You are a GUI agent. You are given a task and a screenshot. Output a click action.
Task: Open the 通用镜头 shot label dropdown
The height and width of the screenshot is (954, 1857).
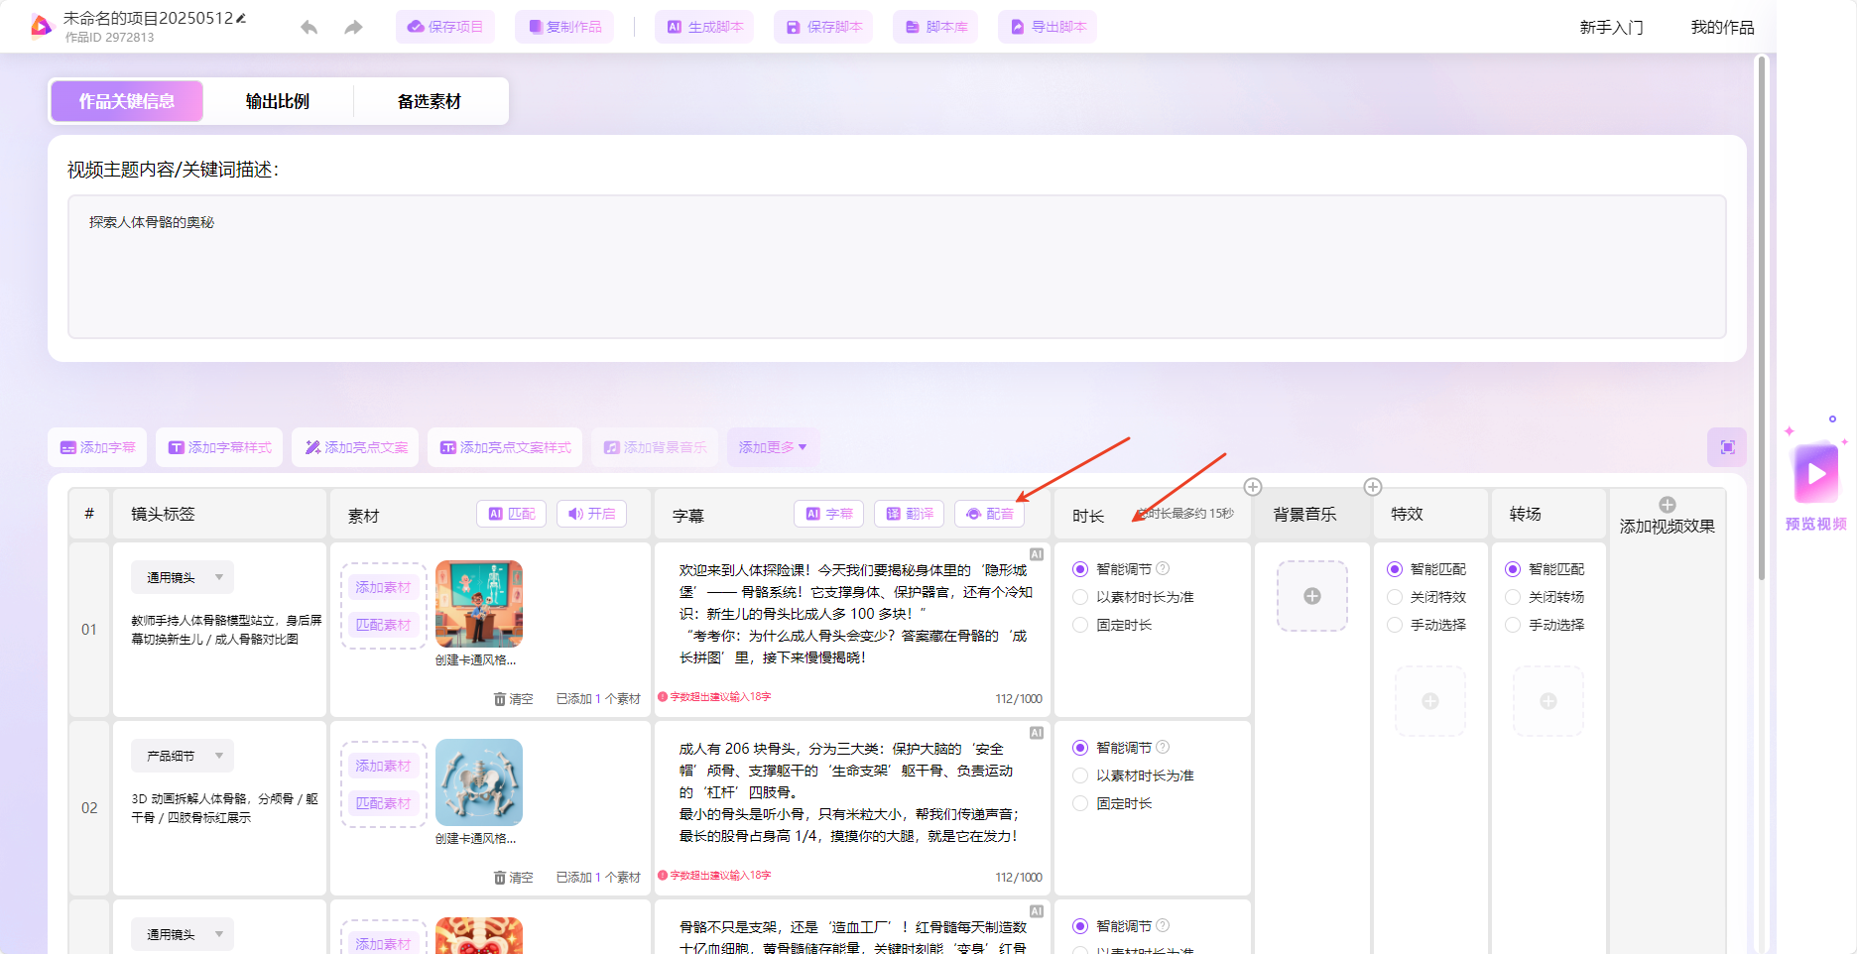[x=182, y=576]
